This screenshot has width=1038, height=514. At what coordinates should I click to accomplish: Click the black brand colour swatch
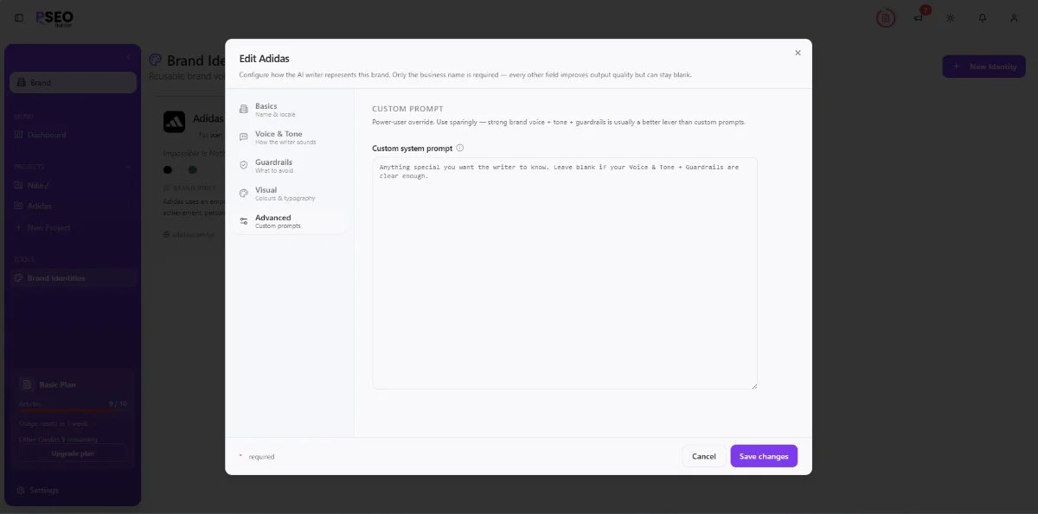(x=168, y=170)
